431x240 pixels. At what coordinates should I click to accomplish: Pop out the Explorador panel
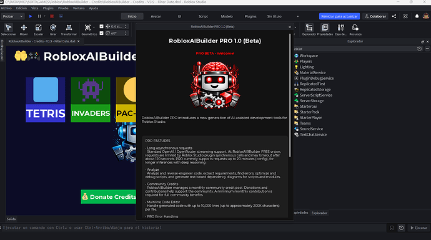(422, 41)
